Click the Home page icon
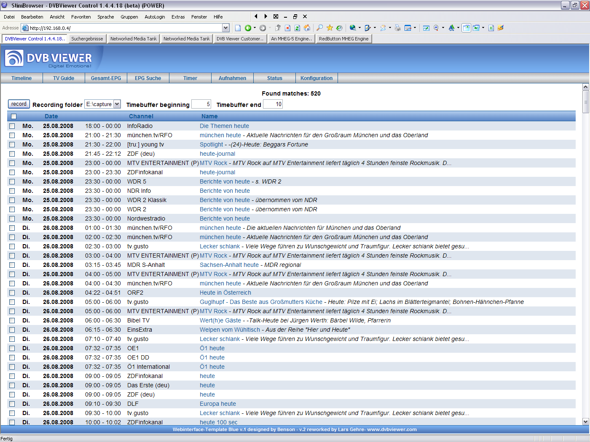This screenshot has width=590, height=442. point(307,28)
